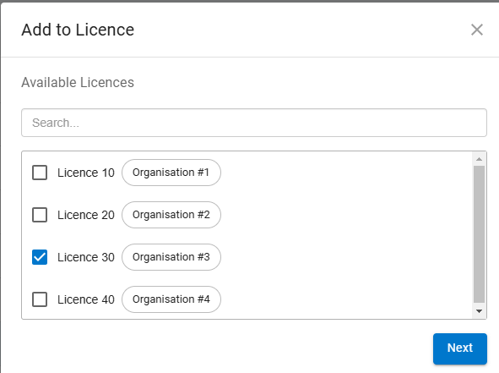The image size is (499, 373).
Task: Click the Licence 10 label text
Action: pos(86,173)
